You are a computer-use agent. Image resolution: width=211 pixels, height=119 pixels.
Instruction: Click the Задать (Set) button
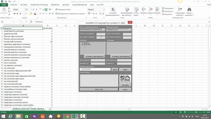(x=115, y=70)
